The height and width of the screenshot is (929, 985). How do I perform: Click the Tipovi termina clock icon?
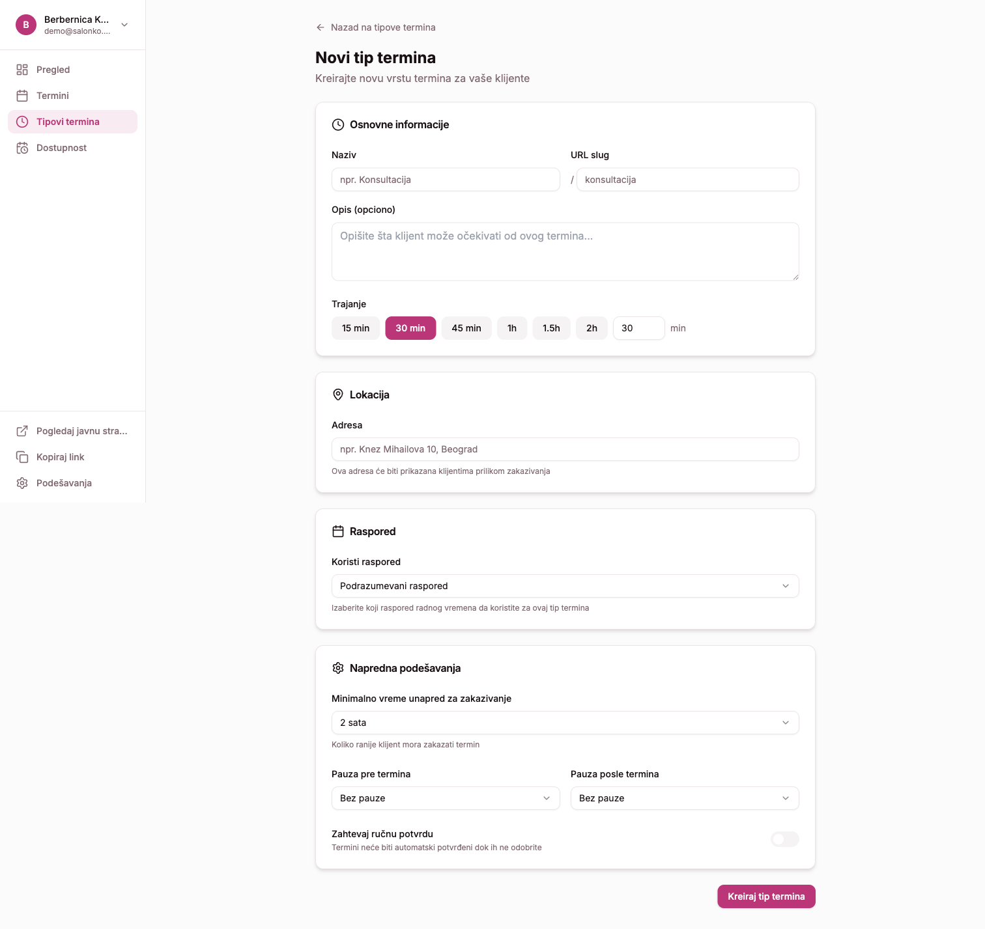coord(22,122)
